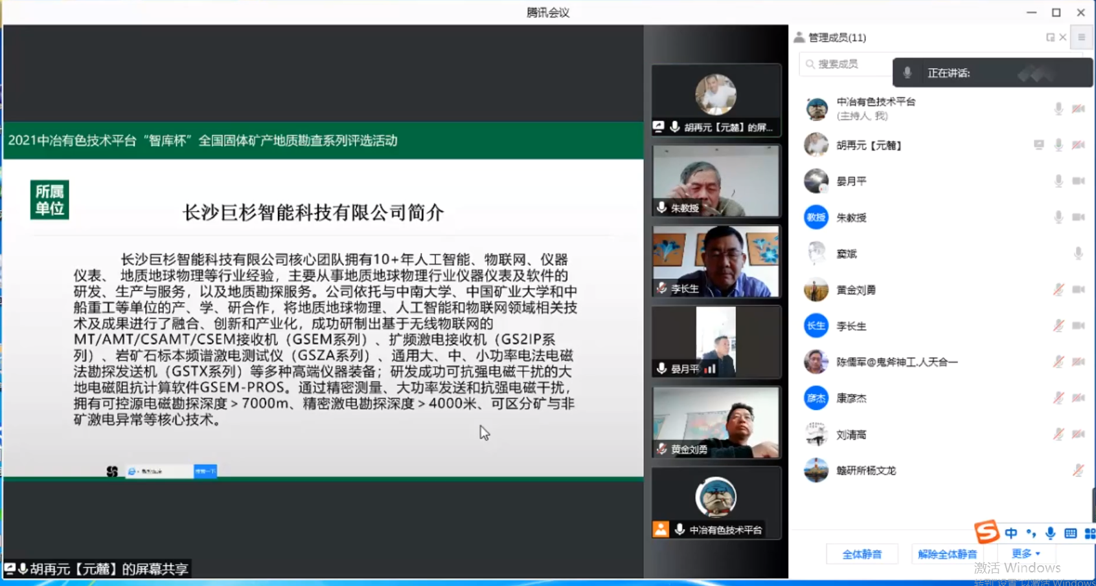Click Sogou input method S logo
The height and width of the screenshot is (586, 1096).
point(987,532)
